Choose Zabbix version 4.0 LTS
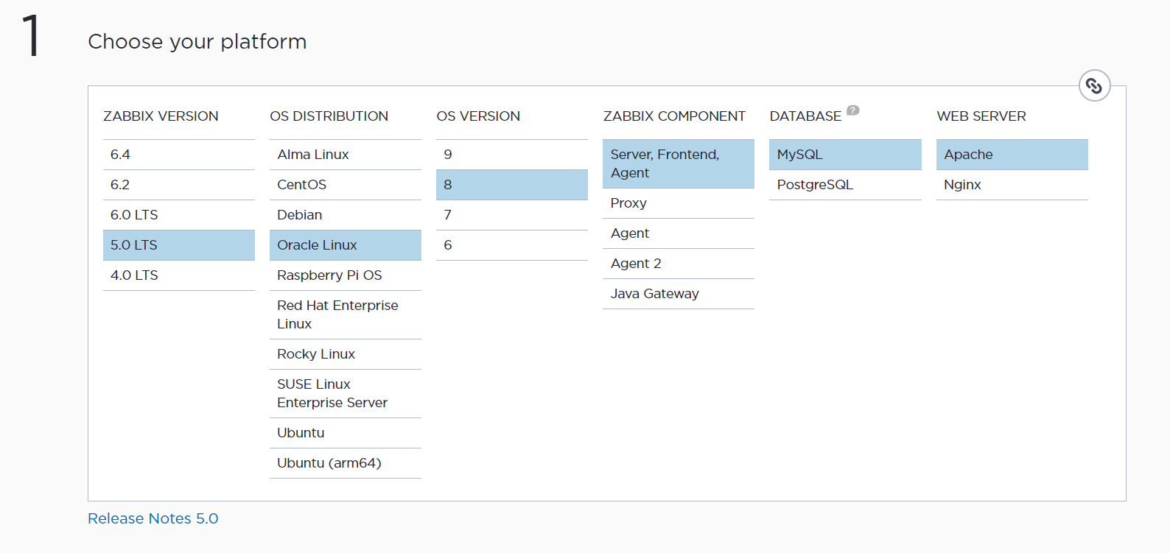The height and width of the screenshot is (553, 1170). click(179, 275)
